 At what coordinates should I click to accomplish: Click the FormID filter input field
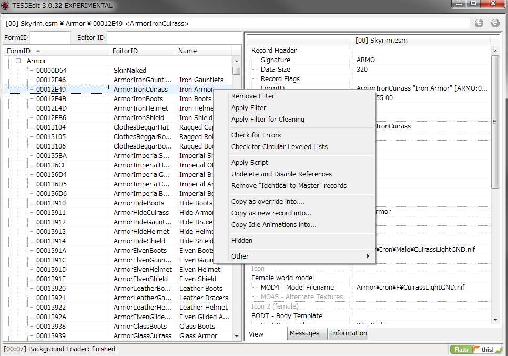pyautogui.click(x=50, y=38)
